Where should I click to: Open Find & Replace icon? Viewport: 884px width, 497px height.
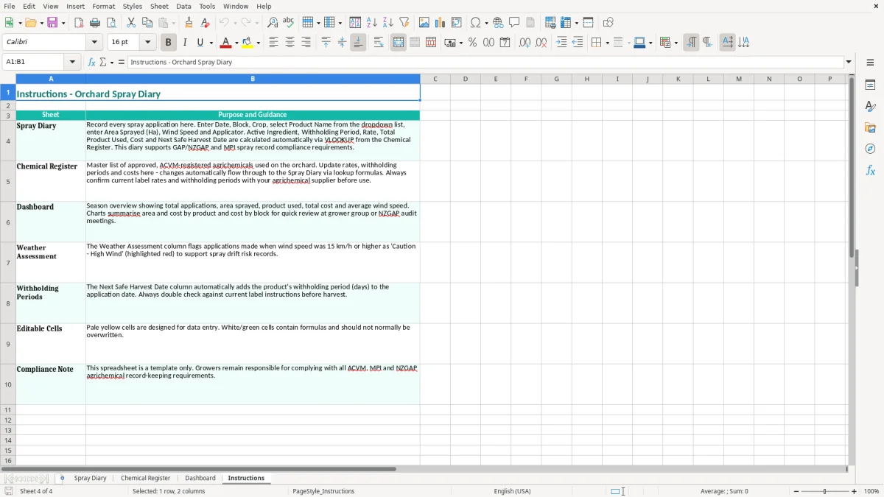click(273, 23)
